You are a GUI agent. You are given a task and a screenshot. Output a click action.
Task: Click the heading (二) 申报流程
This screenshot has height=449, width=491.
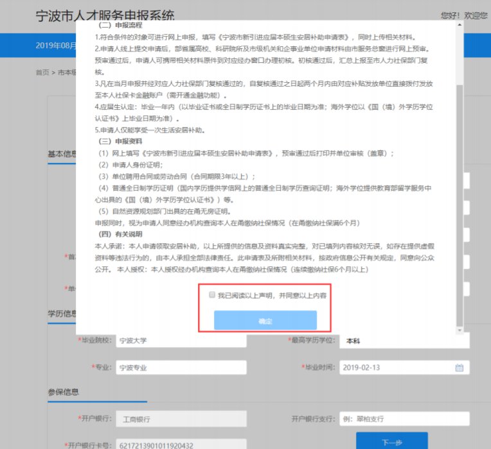click(120, 25)
